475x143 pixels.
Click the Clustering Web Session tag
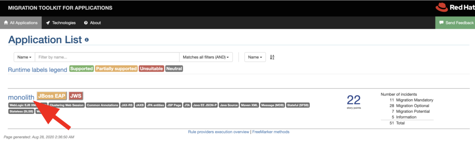[x=67, y=105]
